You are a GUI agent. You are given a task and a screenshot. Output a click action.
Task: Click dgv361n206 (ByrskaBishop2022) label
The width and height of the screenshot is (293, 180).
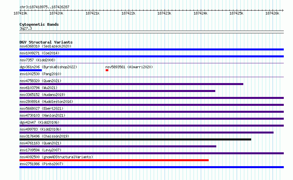(48, 67)
